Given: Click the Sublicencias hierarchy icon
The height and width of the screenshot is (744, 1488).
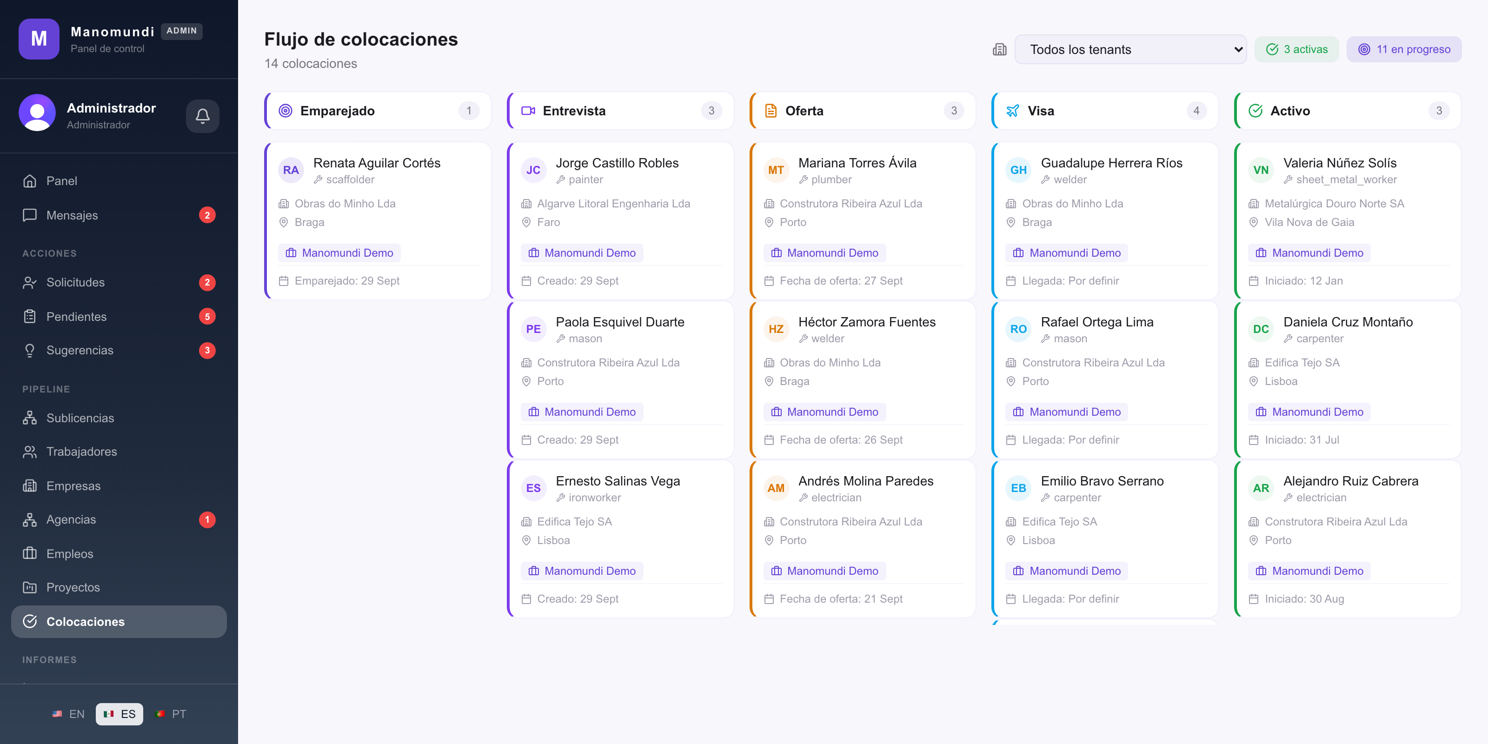Looking at the screenshot, I should 29,418.
